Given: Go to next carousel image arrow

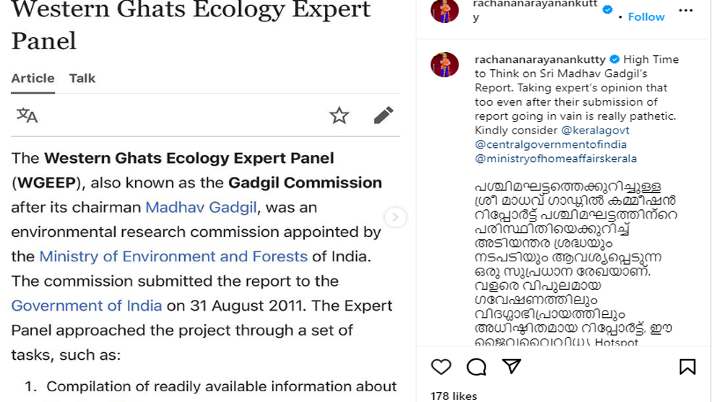Looking at the screenshot, I should point(395,216).
